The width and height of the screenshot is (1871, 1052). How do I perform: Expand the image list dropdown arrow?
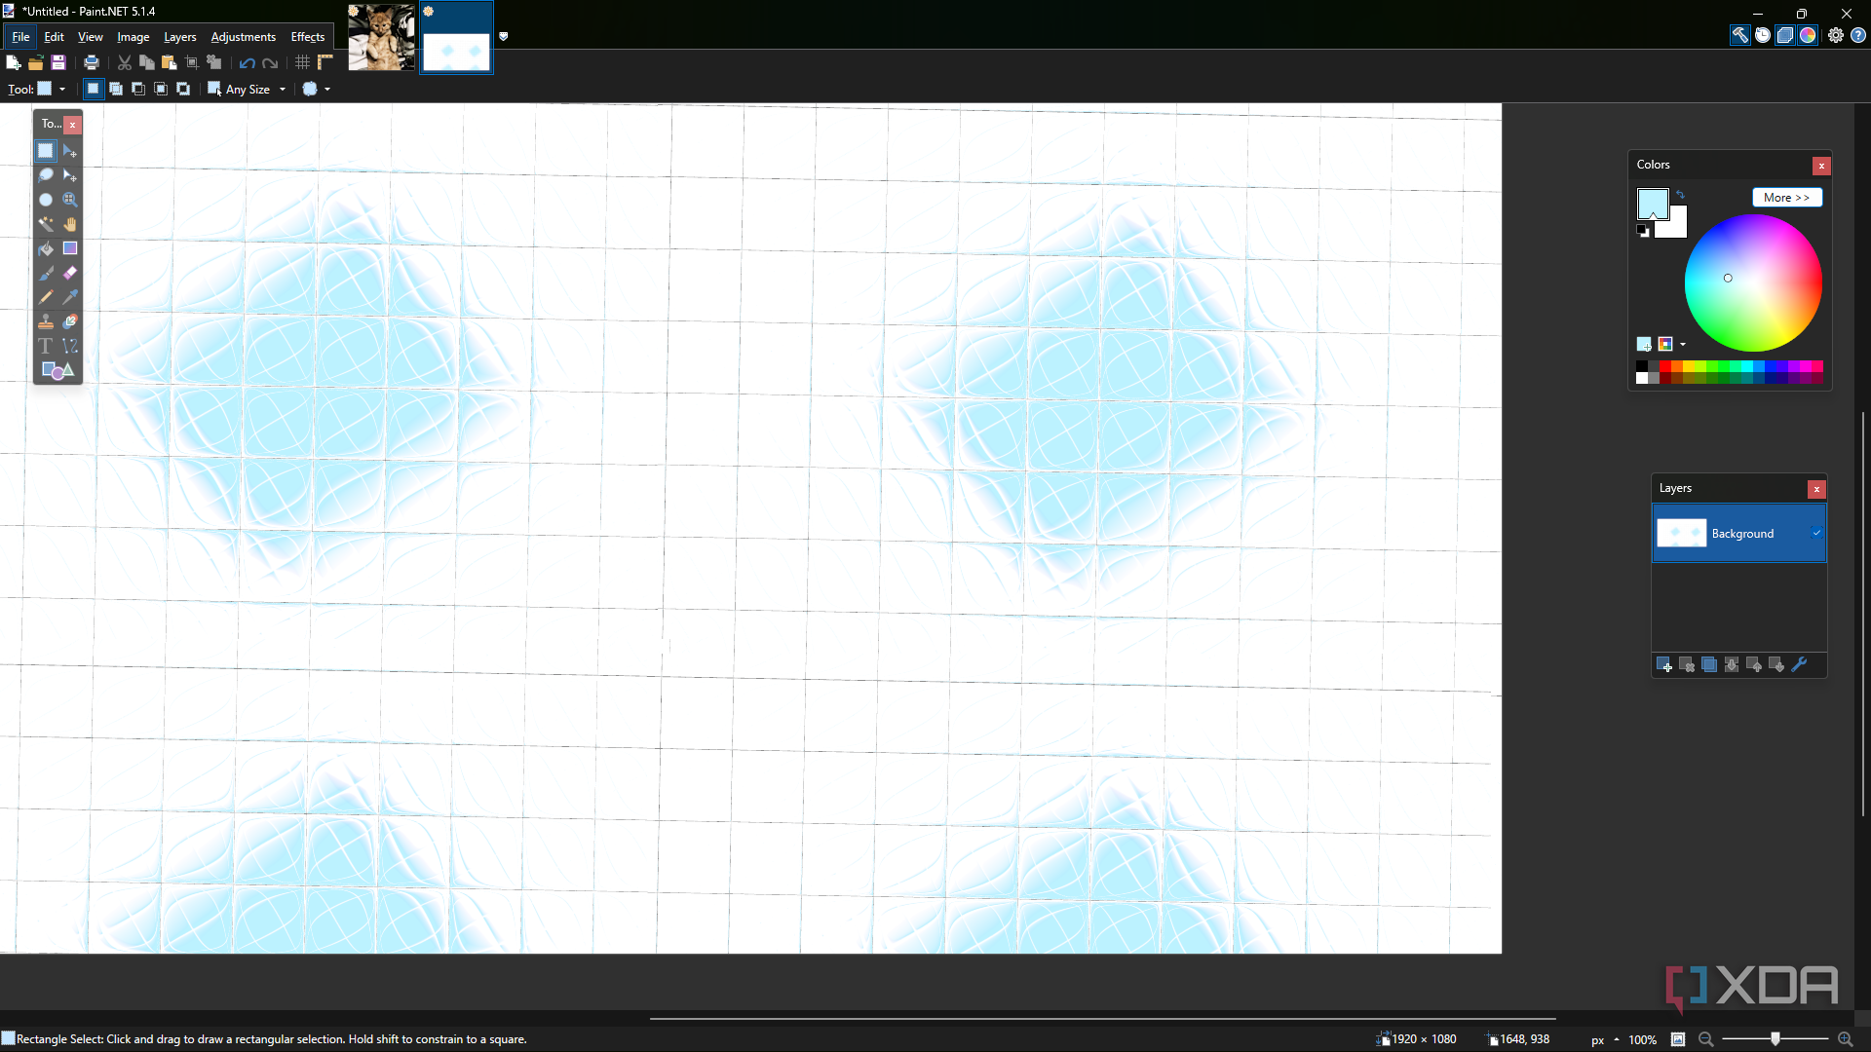pos(504,36)
